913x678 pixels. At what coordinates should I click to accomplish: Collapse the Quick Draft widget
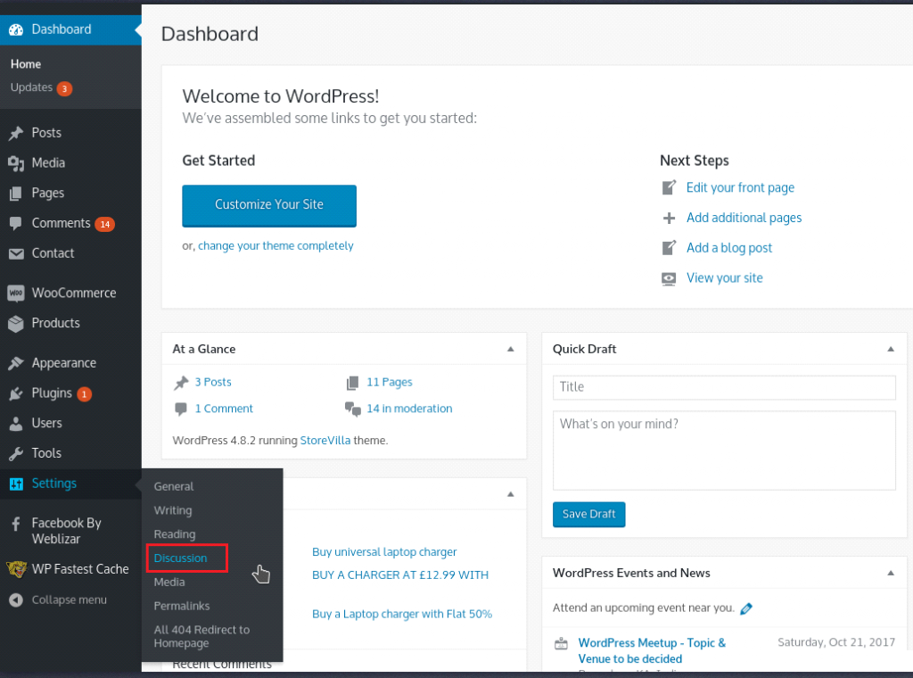(890, 349)
